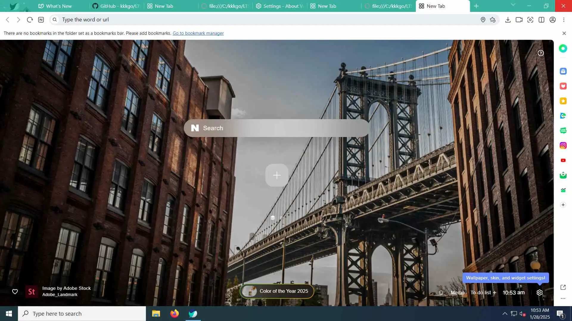Viewport: 572px width, 321px height.
Task: Open the YouTube sidebar shortcut
Action: 563,160
